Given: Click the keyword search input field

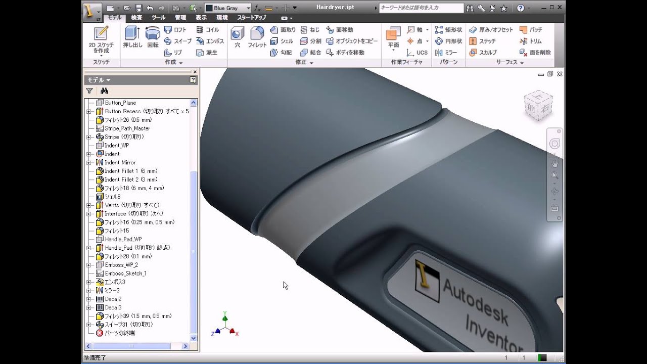Looking at the screenshot, I should [421, 8].
